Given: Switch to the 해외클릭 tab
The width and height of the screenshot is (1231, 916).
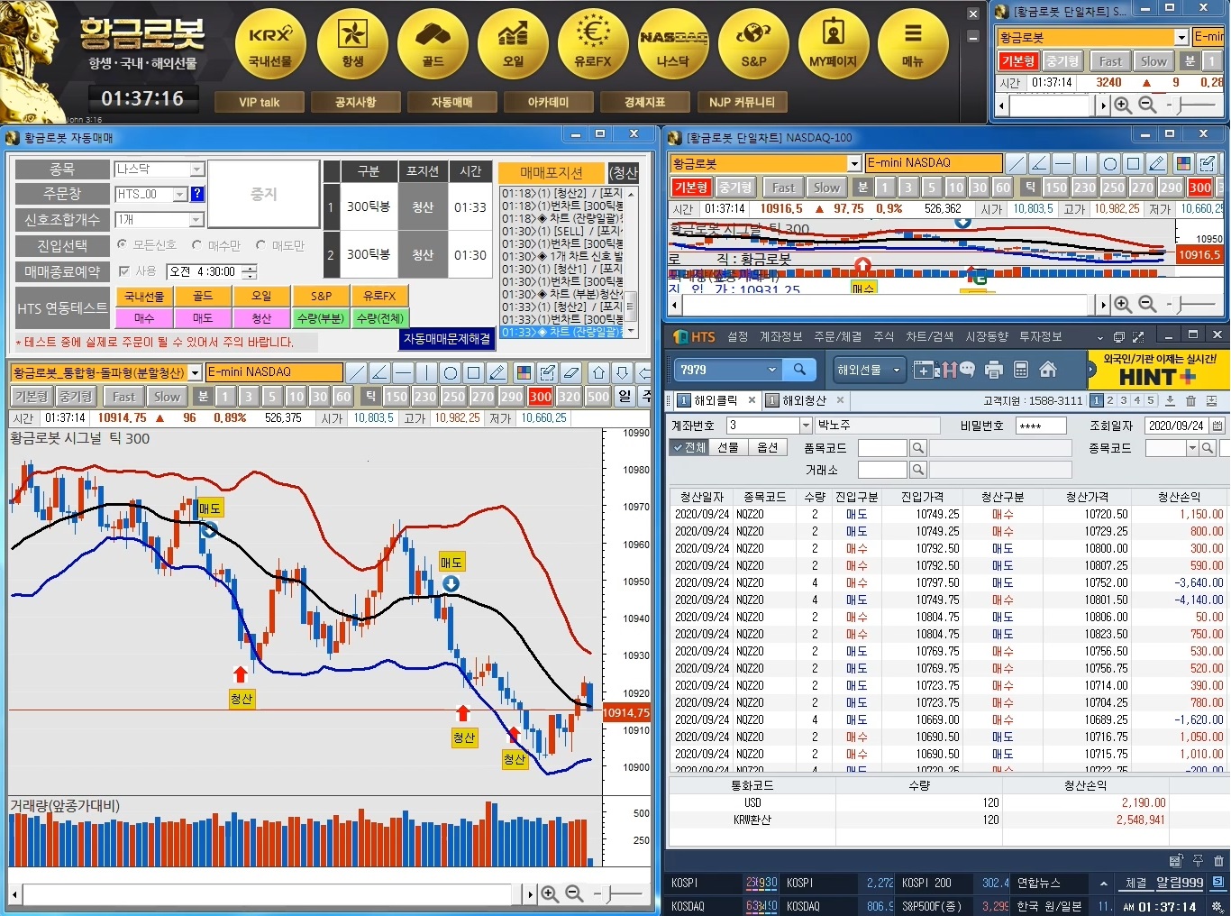Looking at the screenshot, I should (x=716, y=400).
